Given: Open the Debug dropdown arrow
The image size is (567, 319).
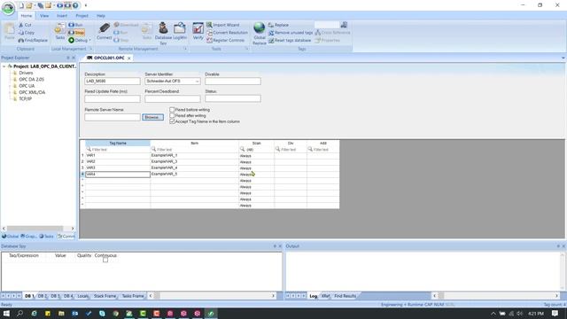Looking at the screenshot, I should 89,40.
